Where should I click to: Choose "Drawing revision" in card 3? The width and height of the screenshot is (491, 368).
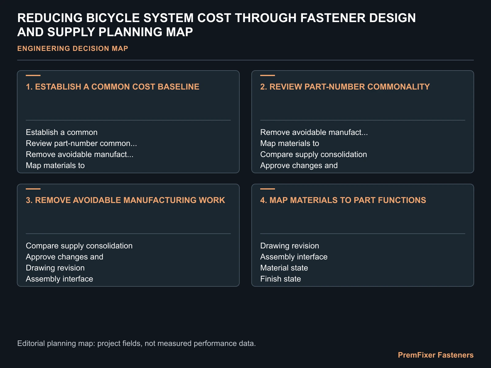coord(55,268)
